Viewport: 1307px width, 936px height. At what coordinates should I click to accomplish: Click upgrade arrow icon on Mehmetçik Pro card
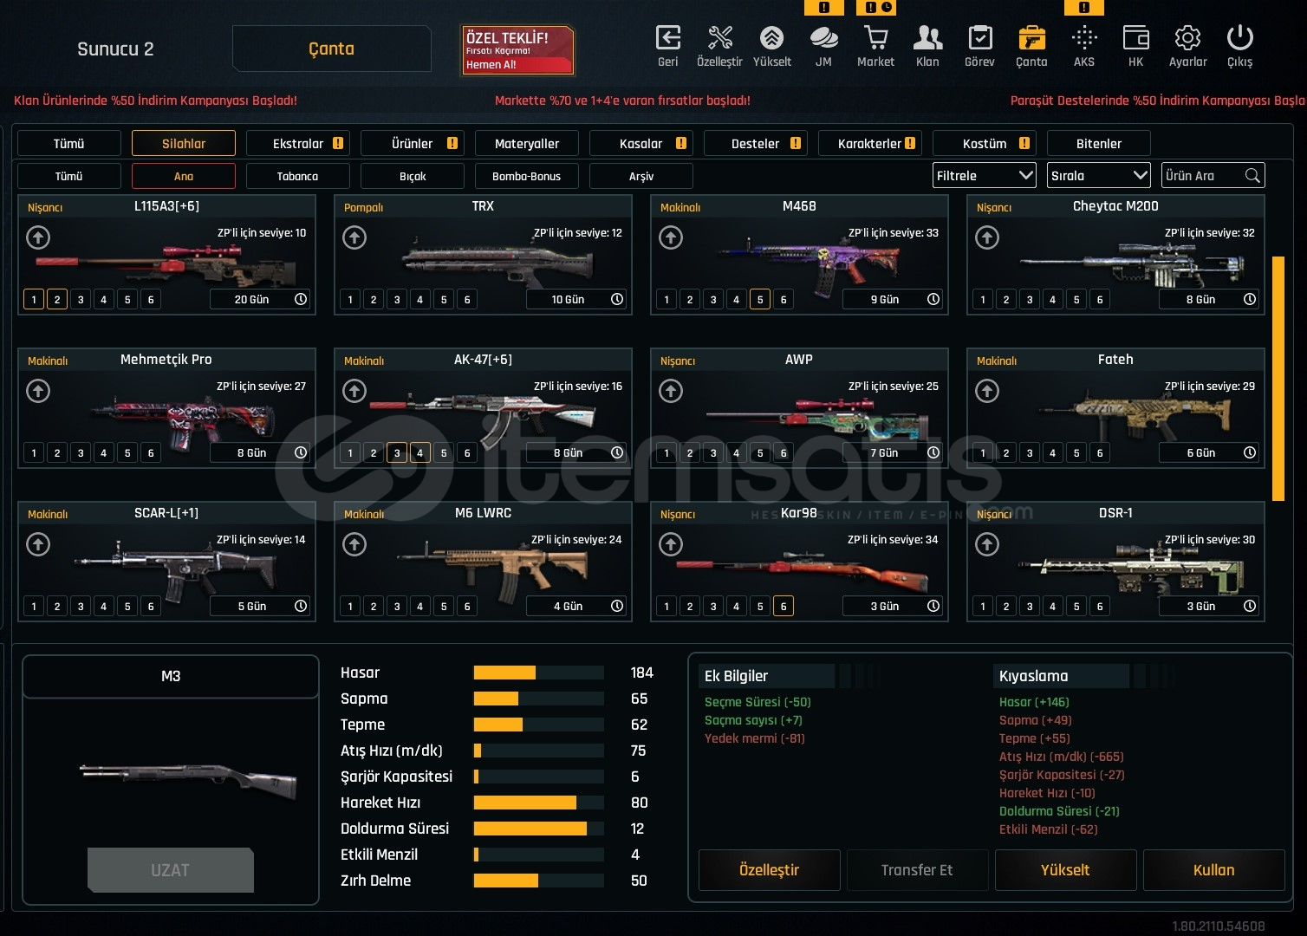(38, 391)
